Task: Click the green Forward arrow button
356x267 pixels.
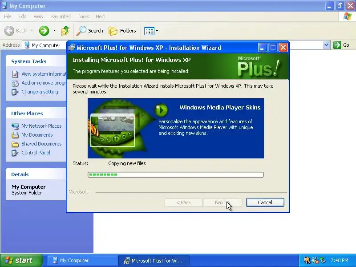Action: point(44,31)
